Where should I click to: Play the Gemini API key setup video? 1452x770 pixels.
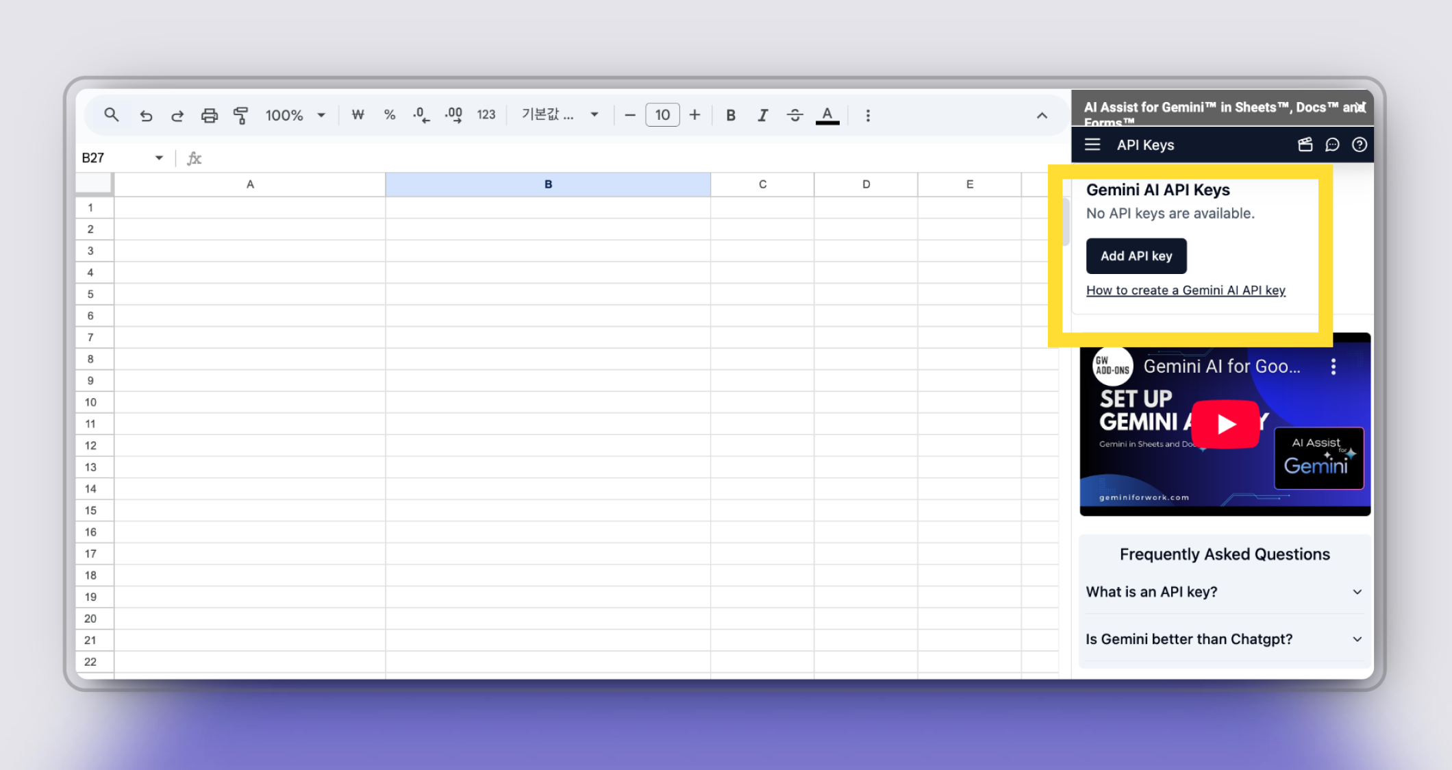click(x=1225, y=424)
